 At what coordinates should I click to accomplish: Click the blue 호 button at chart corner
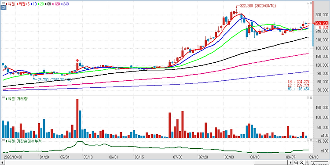point(4,7)
